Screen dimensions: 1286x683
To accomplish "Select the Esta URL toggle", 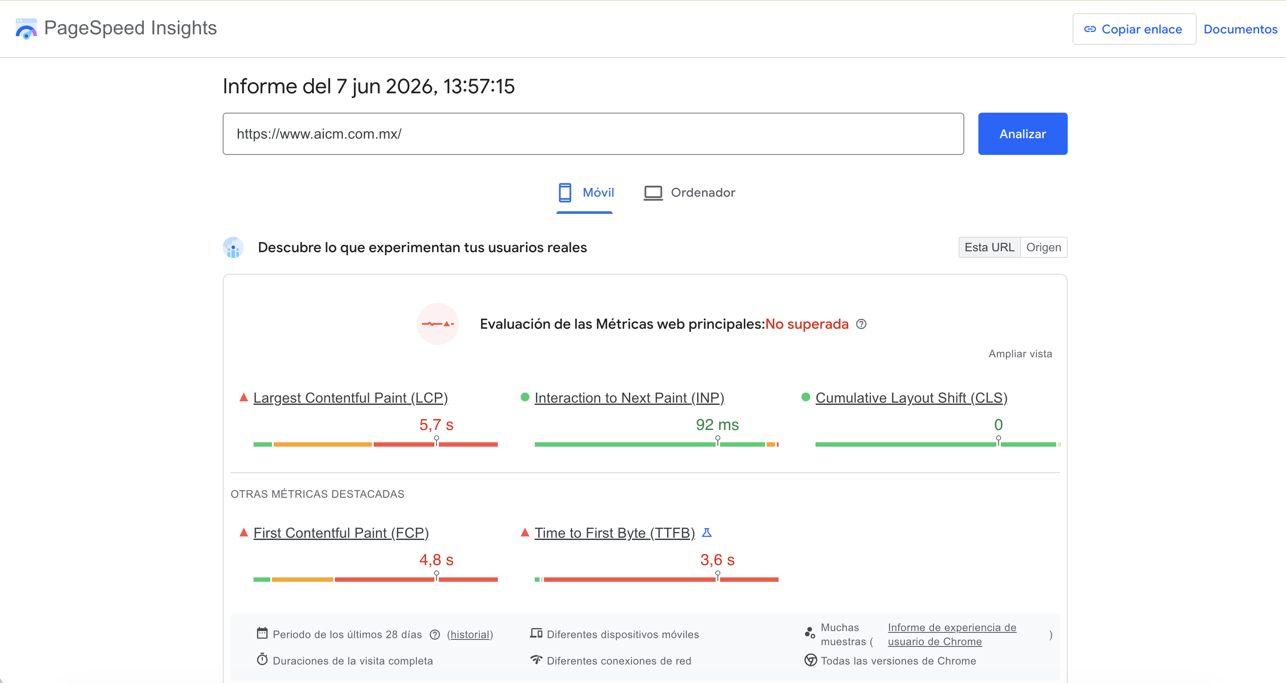I will (989, 248).
